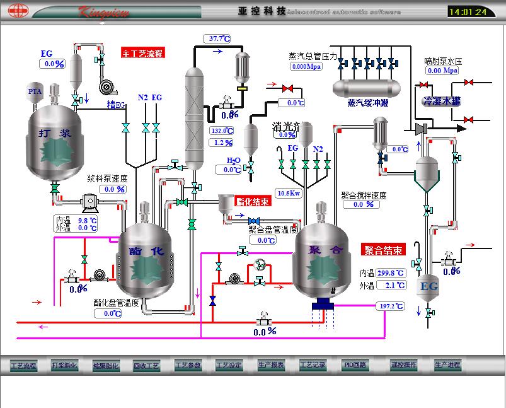506x408 pixels.
Task: Click the red 酯化结束 button
Action: (x=253, y=202)
